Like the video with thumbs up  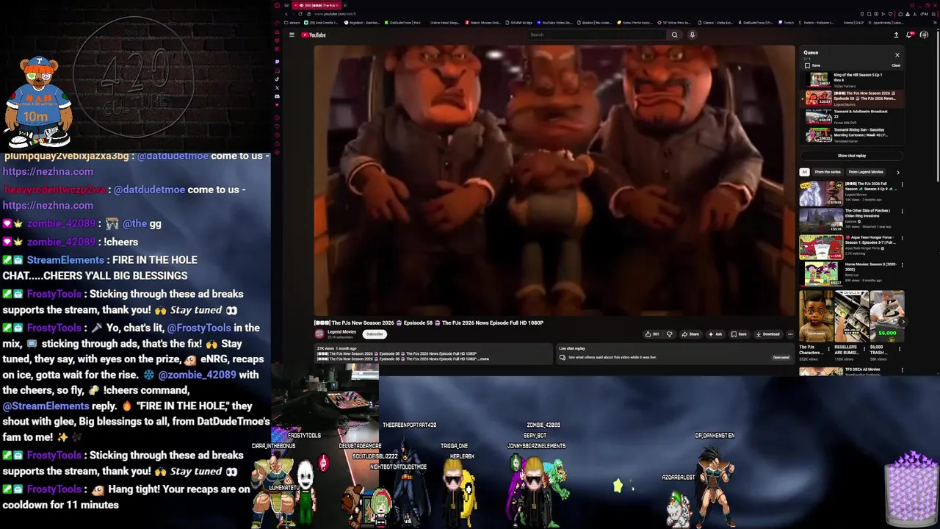pyautogui.click(x=652, y=334)
